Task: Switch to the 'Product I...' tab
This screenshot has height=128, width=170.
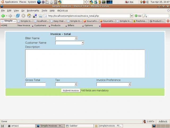Action: pos(157,21)
